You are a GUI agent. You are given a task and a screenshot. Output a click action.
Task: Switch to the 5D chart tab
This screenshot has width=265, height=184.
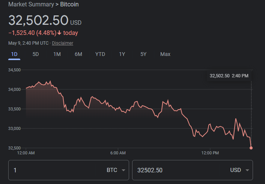[36, 54]
